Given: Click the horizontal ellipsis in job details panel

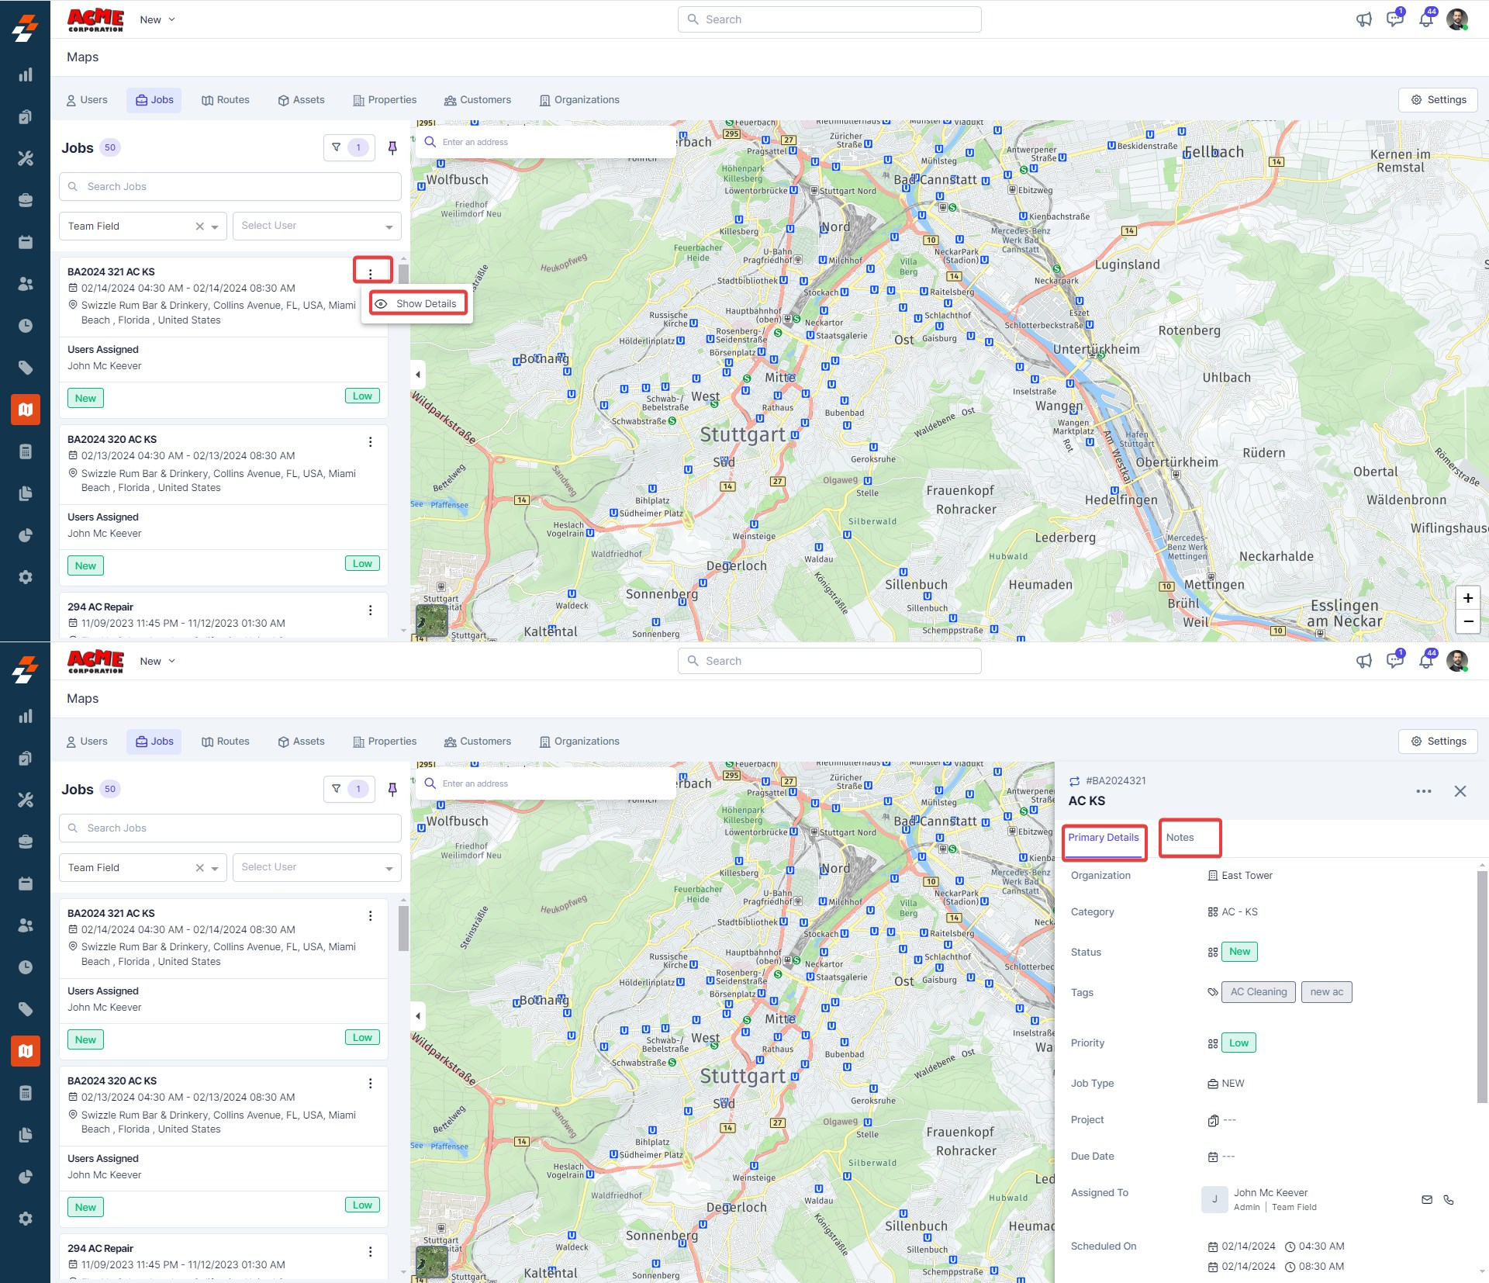Looking at the screenshot, I should pyautogui.click(x=1423, y=791).
